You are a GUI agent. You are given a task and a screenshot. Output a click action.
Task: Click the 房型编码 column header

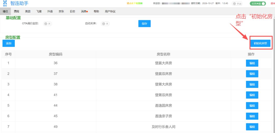tap(56, 54)
